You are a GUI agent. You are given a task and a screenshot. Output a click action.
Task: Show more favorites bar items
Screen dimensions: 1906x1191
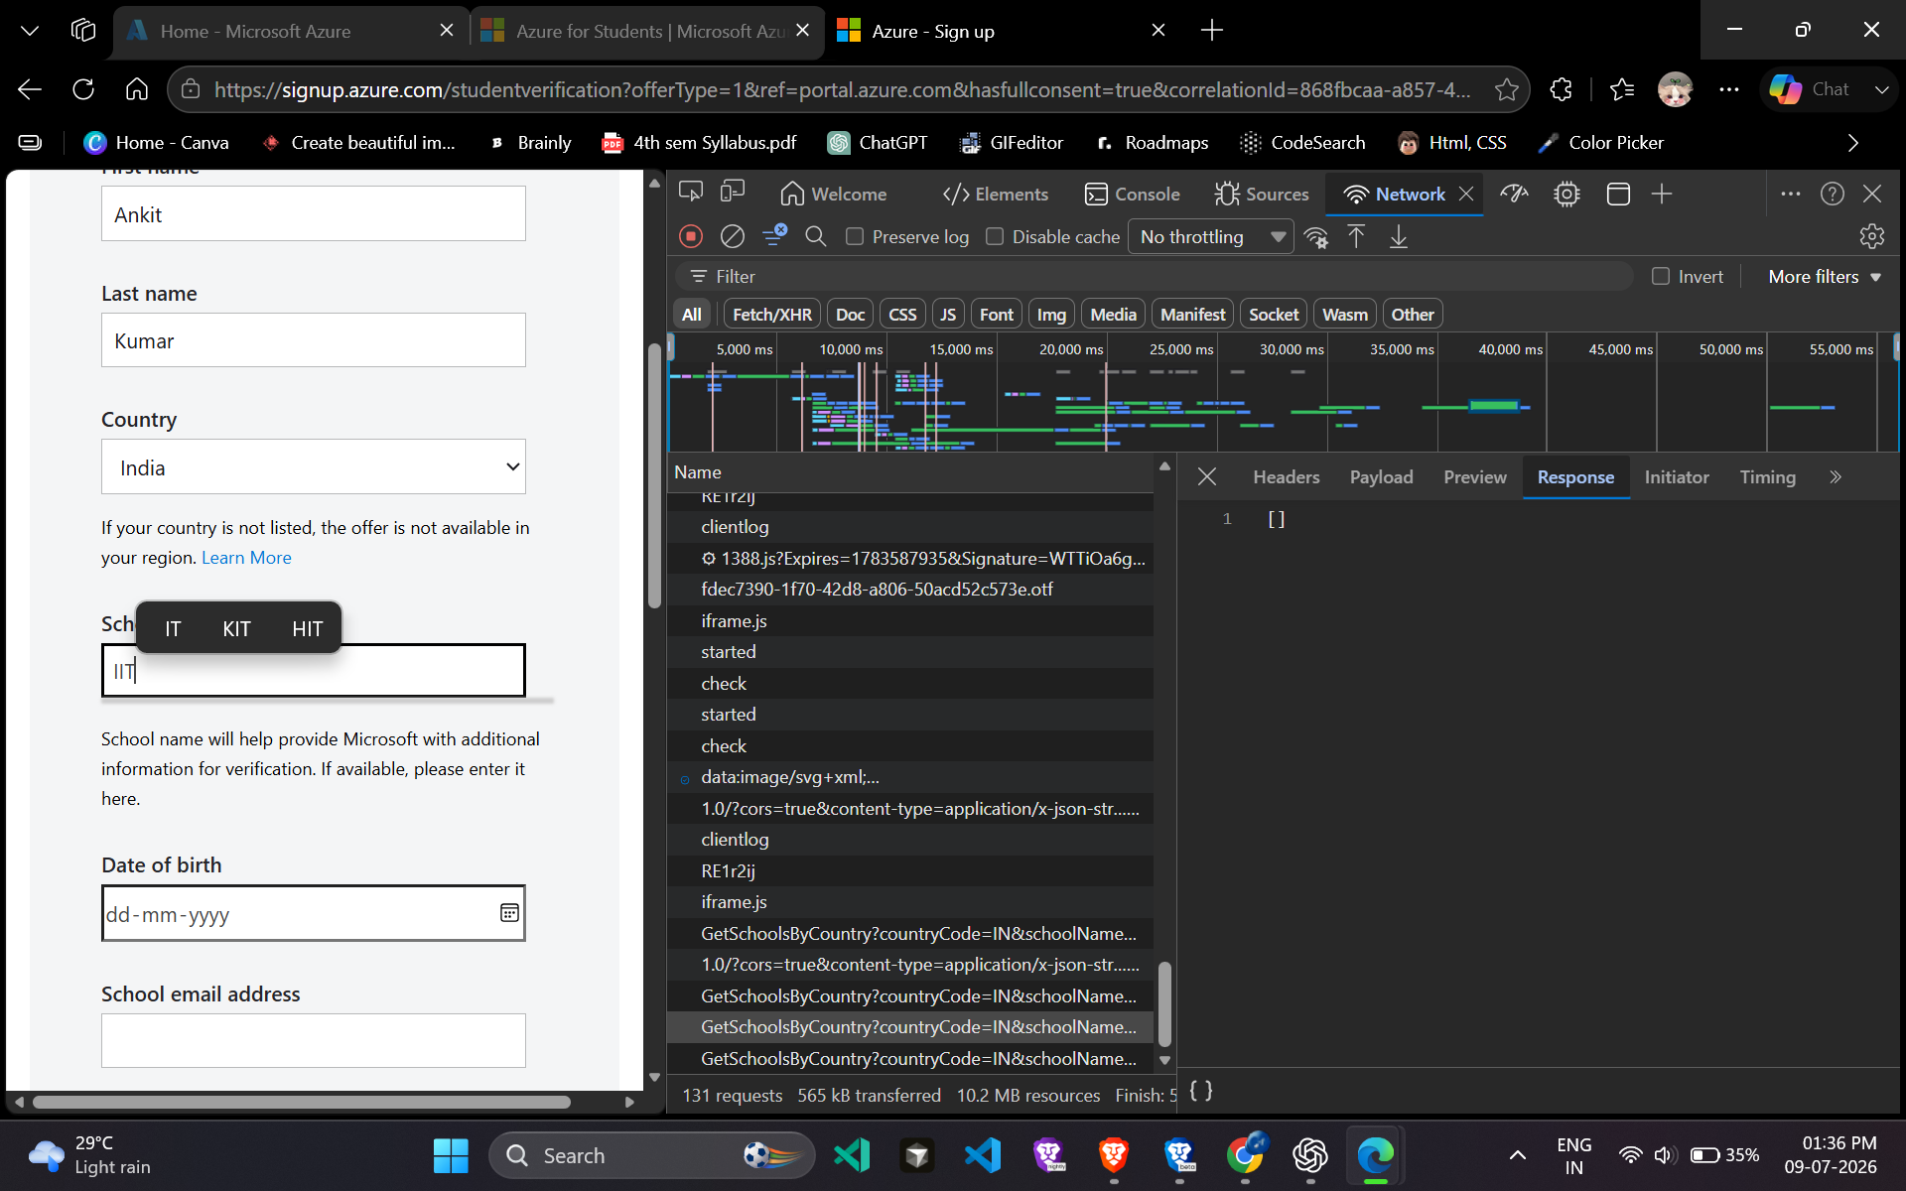click(1852, 143)
